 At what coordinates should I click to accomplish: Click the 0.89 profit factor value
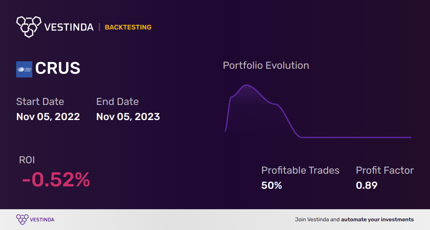tap(367, 185)
